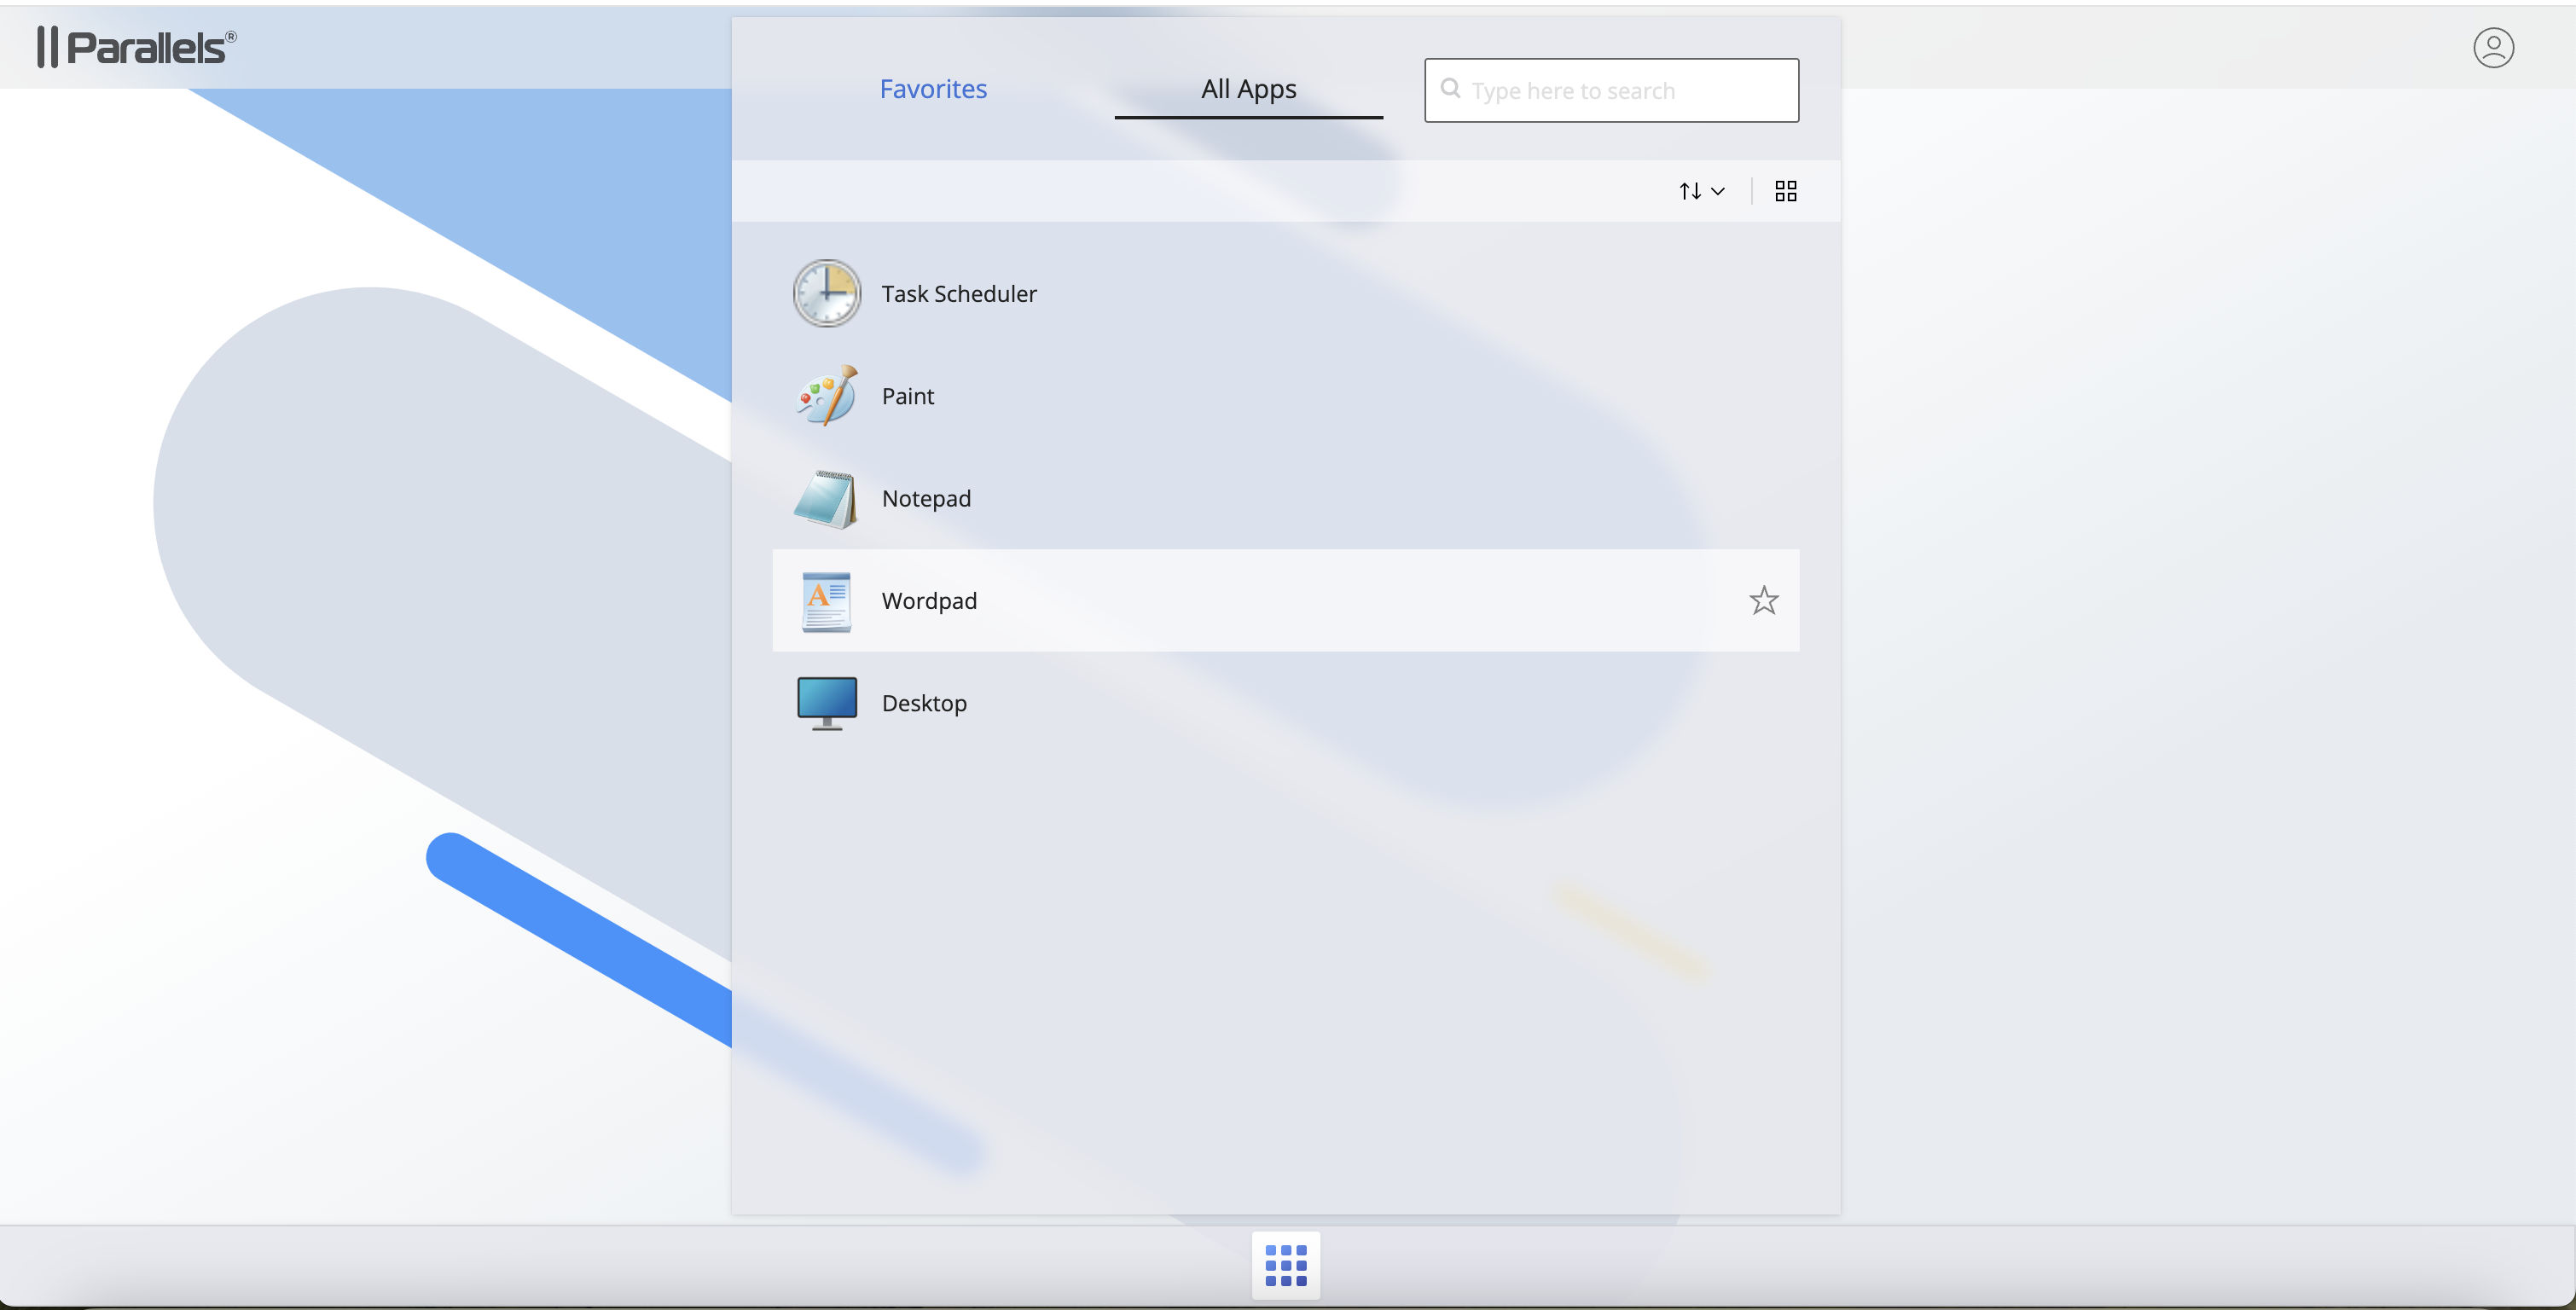This screenshot has height=1310, width=2576.
Task: Open Wordpad using its document icon
Action: (x=826, y=601)
